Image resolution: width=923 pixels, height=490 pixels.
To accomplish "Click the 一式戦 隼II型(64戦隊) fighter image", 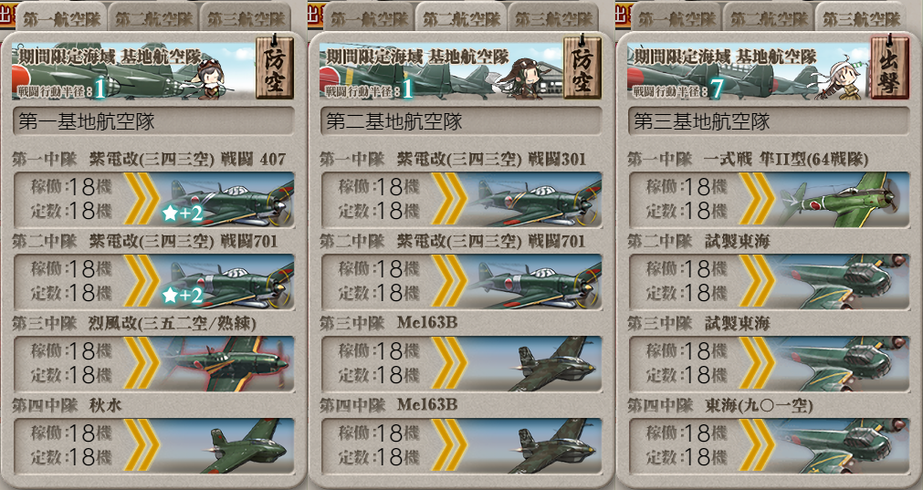I will point(843,200).
